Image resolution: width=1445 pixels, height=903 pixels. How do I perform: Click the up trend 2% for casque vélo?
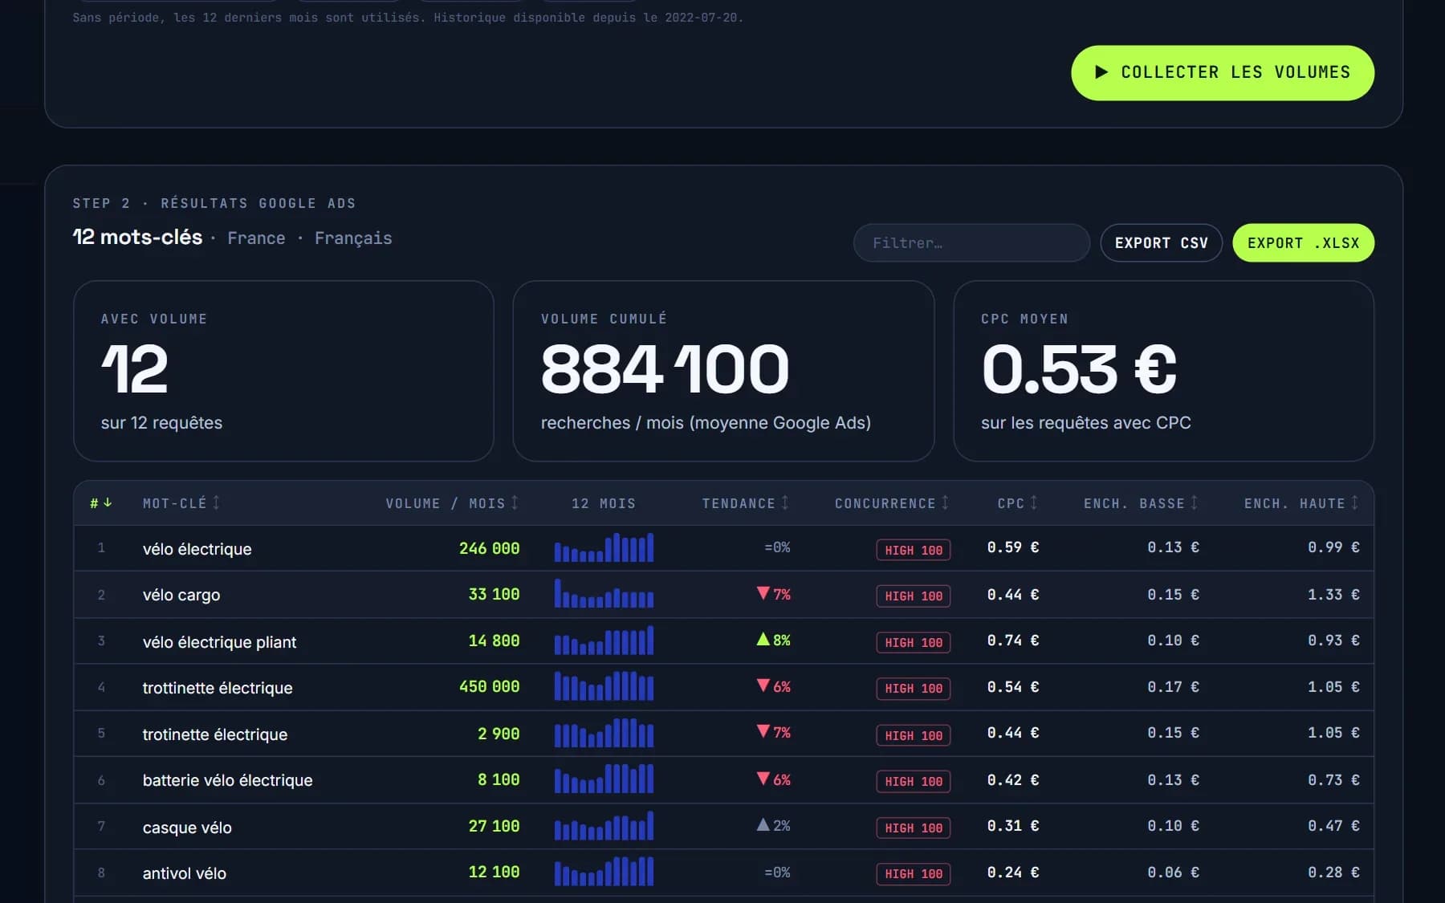pos(774,825)
